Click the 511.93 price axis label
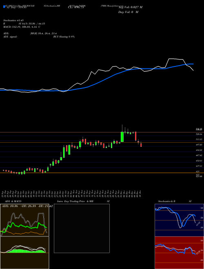Image resolution: width=204 pixels, height=269 pixels. 199,139
